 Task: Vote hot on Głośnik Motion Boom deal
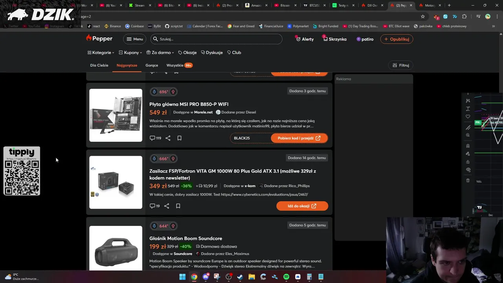coord(173,226)
